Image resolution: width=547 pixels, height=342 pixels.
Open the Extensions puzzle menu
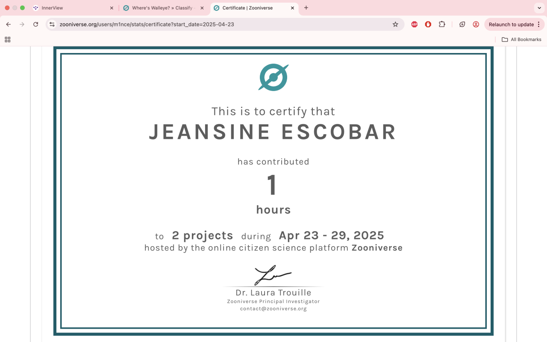point(442,24)
